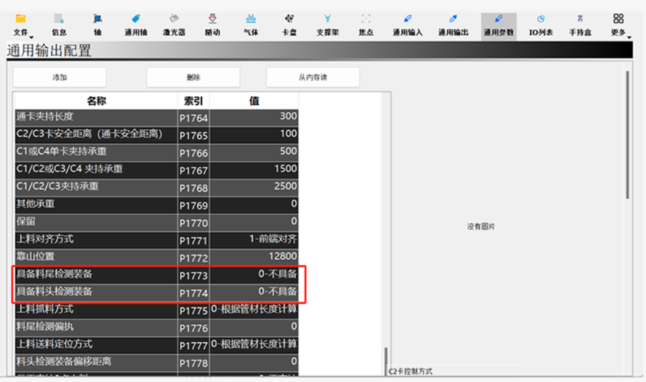Open the 手持盒 (Handheld box) icon
Viewport: 646px width, 382px height.
[580, 25]
